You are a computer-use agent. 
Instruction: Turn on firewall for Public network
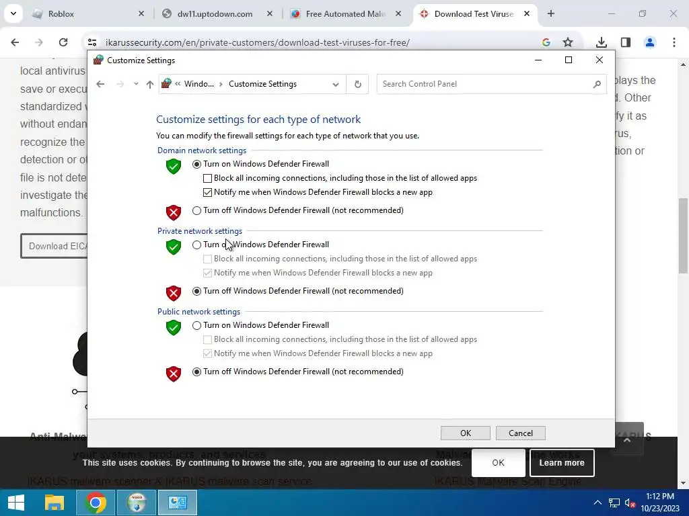click(x=197, y=326)
